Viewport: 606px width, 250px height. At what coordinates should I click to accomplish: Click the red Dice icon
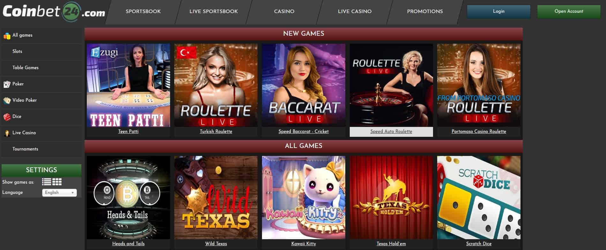[x=7, y=117]
